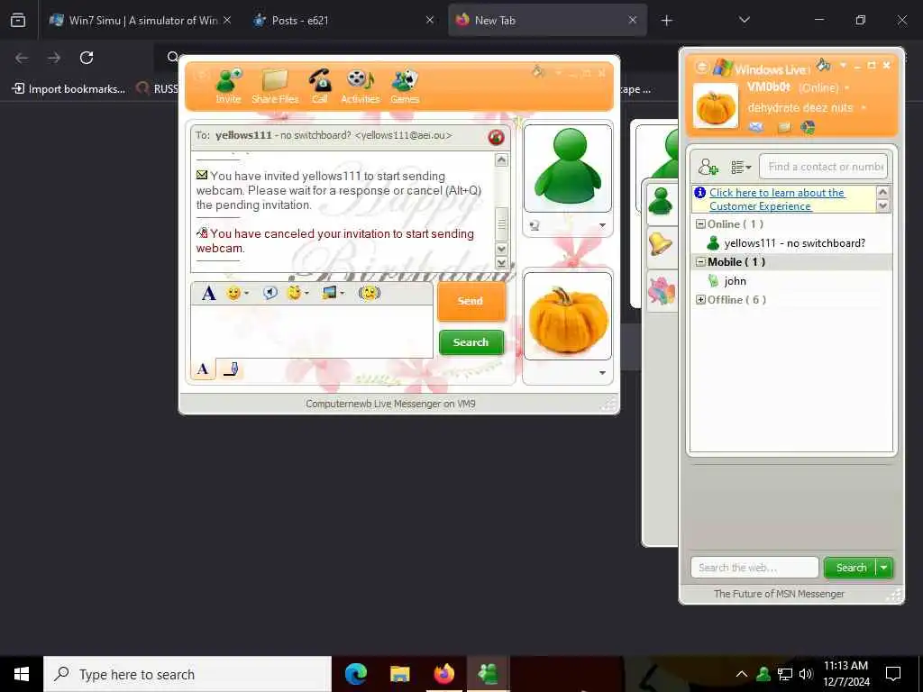This screenshot has width=923, height=692.
Task: Send a nudge with the shaking smiley icon
Action: point(369,293)
